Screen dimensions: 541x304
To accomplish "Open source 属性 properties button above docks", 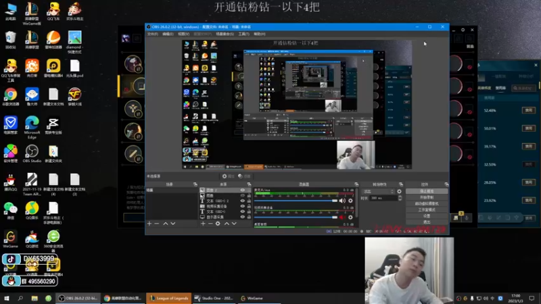I will tap(228, 176).
